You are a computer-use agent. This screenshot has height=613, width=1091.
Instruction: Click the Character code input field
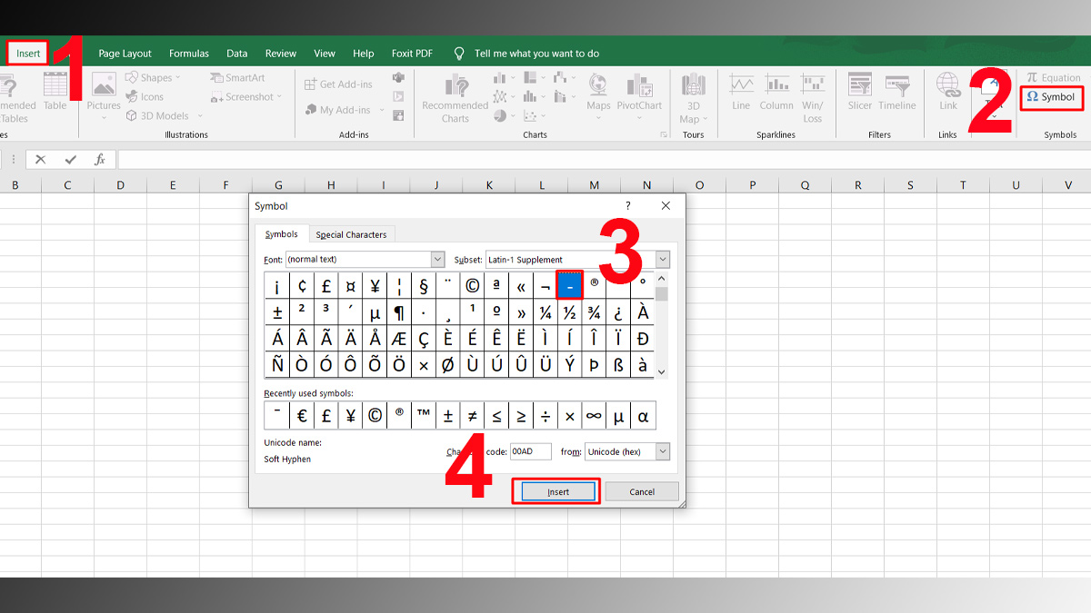(x=531, y=450)
